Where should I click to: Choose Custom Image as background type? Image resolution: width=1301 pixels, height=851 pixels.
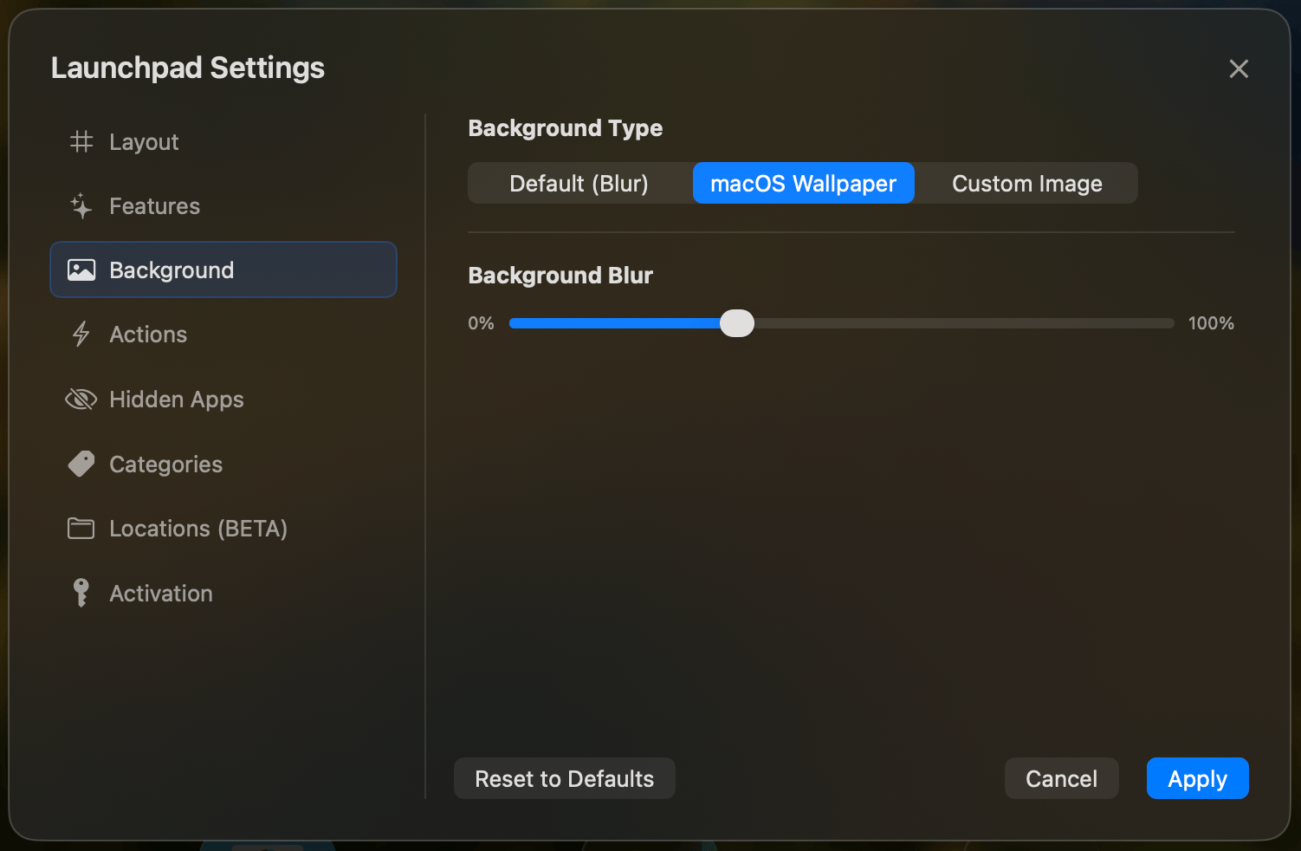1026,183
